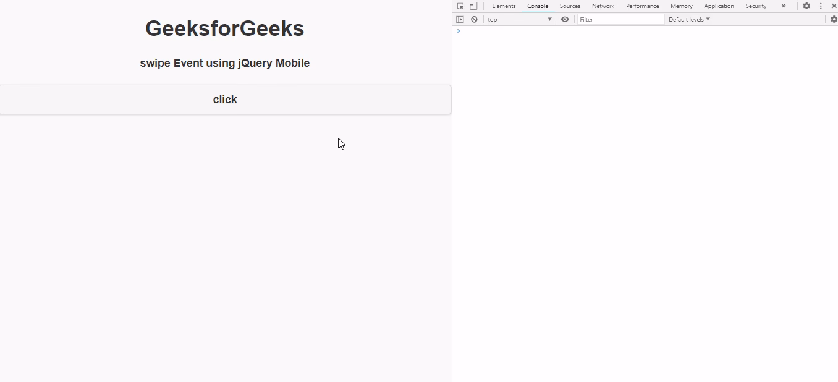Expand the Default levels dropdown
838x382 pixels.
tap(689, 20)
